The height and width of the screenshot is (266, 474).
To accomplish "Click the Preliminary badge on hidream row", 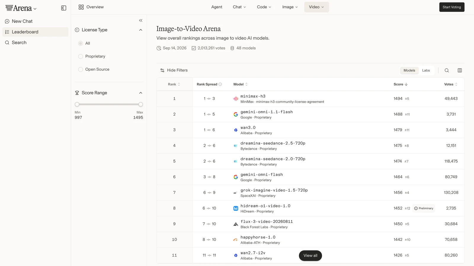I will click(424, 208).
